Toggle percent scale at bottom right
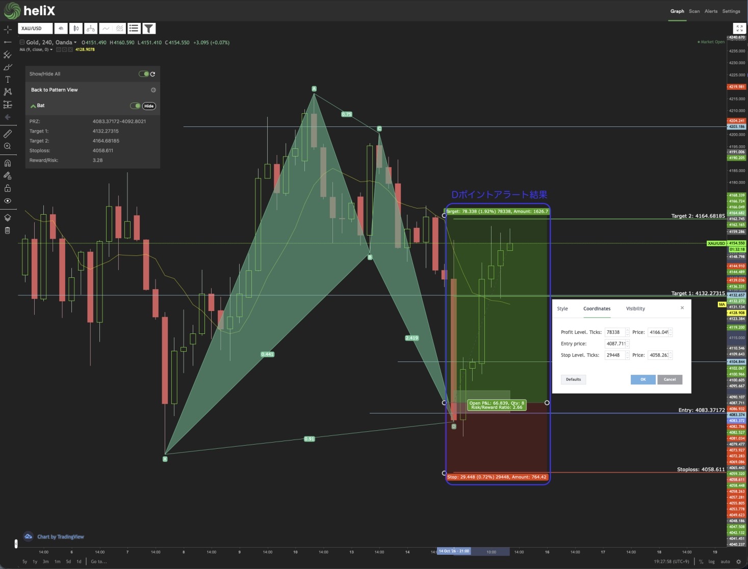This screenshot has height=569, width=748. pos(701,561)
